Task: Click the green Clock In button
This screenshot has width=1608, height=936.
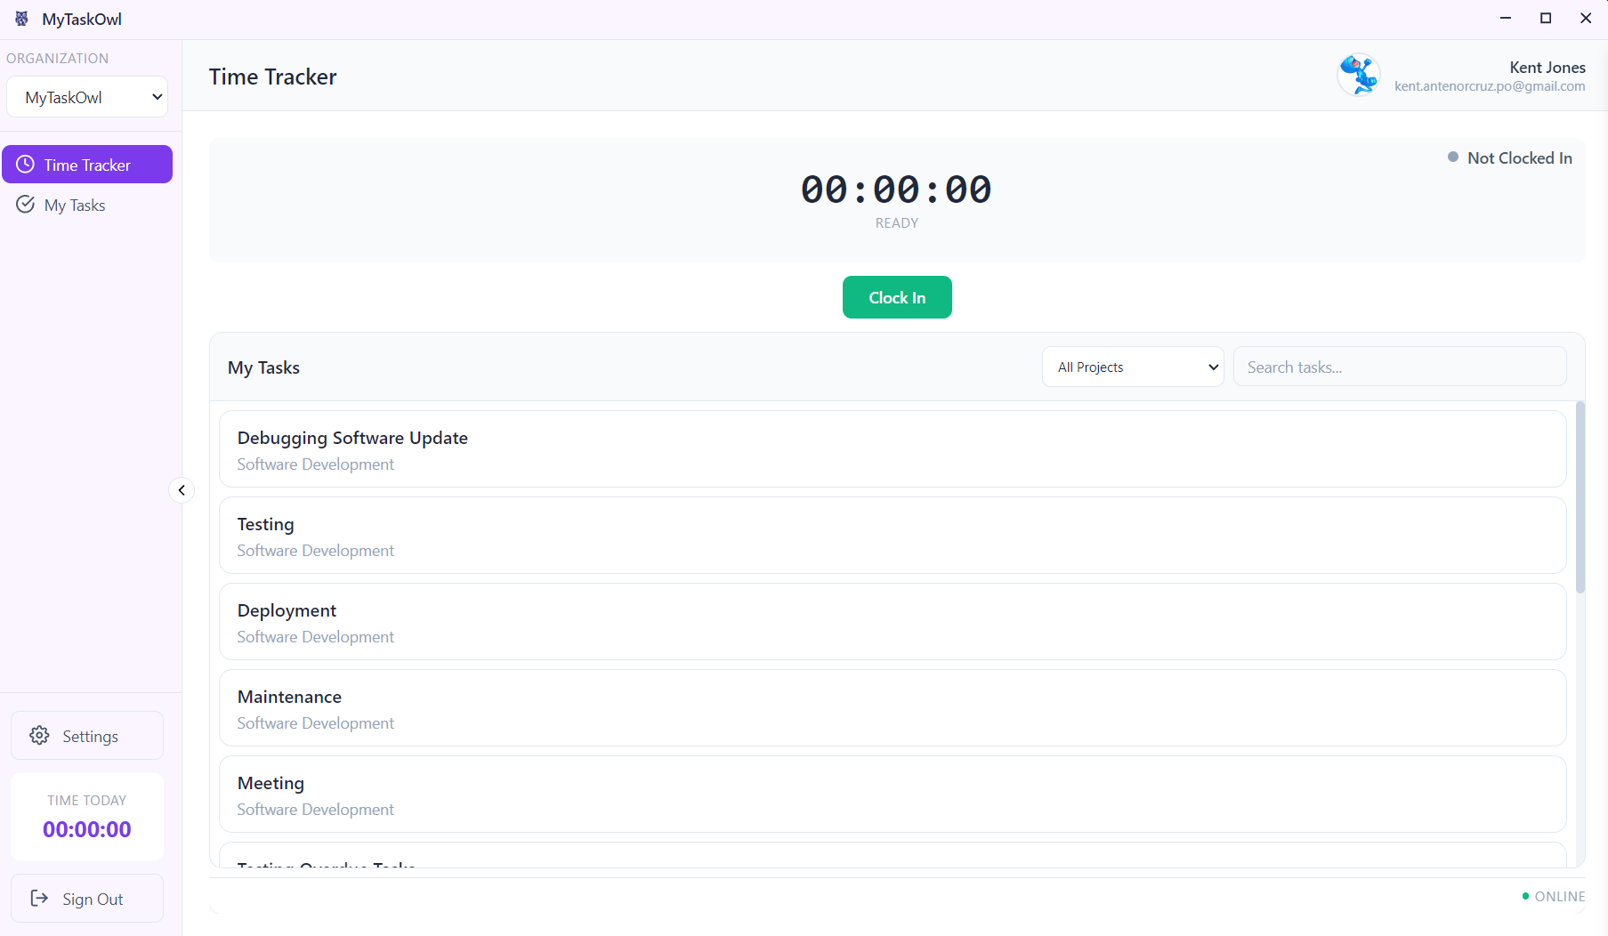Action: pos(897,297)
